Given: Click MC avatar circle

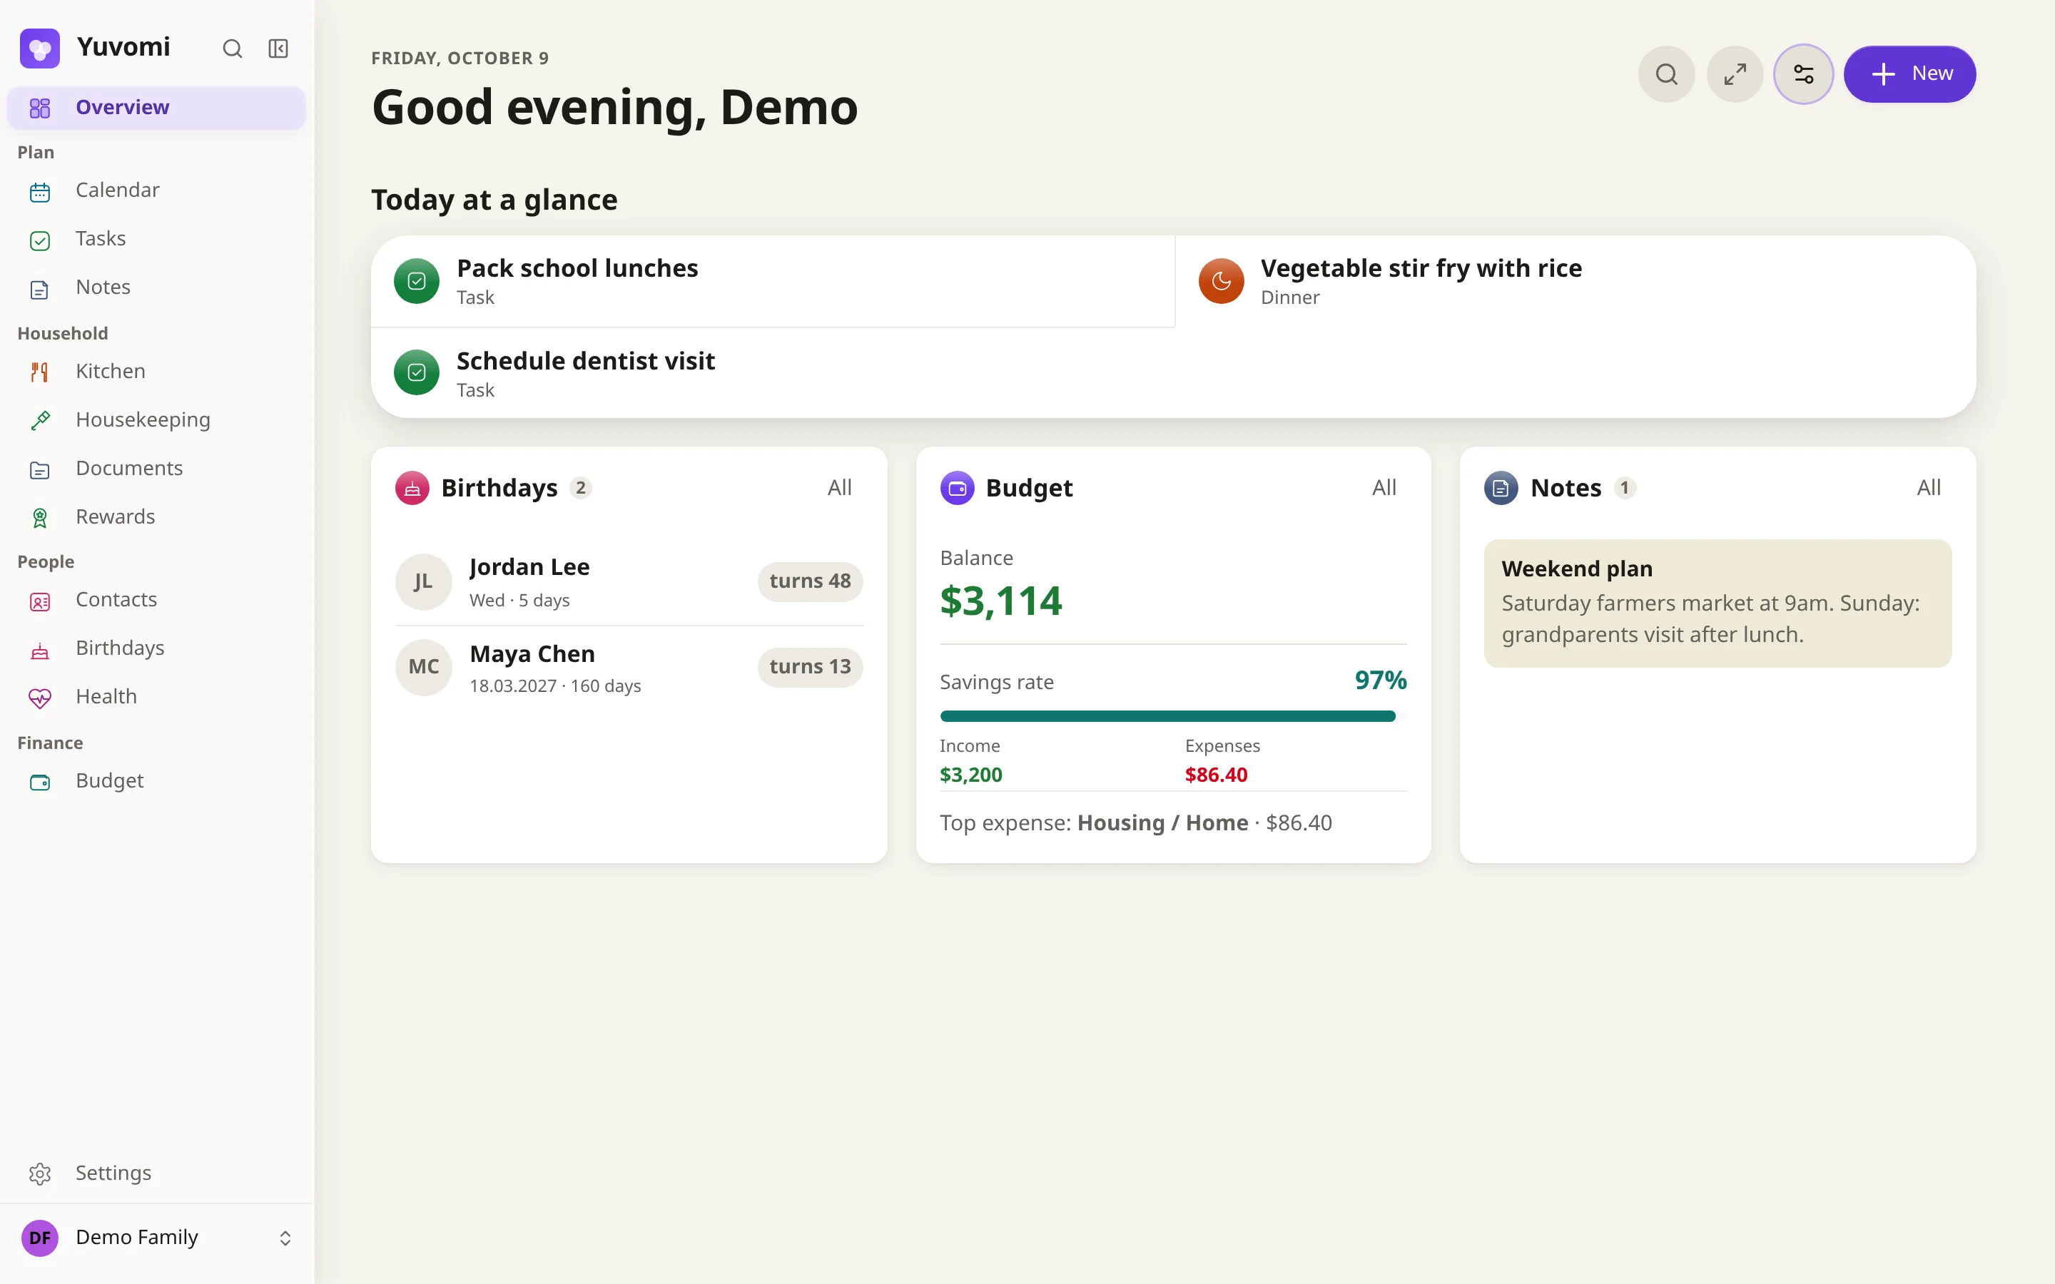Looking at the screenshot, I should [423, 668].
